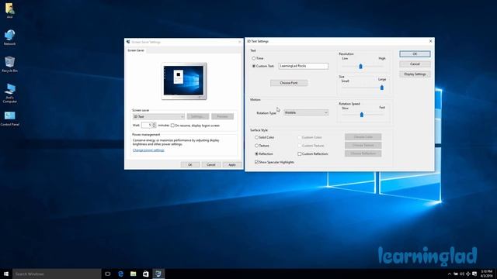Open Windows Store from taskbar

(146, 274)
